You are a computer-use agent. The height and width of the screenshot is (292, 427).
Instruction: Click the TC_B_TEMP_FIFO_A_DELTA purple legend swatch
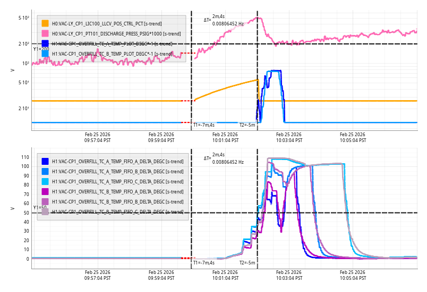click(x=45, y=191)
